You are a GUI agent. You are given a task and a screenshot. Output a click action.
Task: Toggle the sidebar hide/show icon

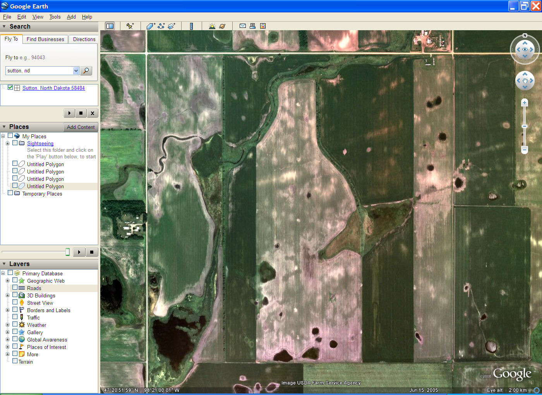pos(110,26)
